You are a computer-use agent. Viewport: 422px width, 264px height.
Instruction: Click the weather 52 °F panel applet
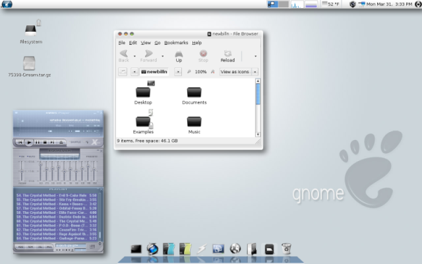click(331, 4)
